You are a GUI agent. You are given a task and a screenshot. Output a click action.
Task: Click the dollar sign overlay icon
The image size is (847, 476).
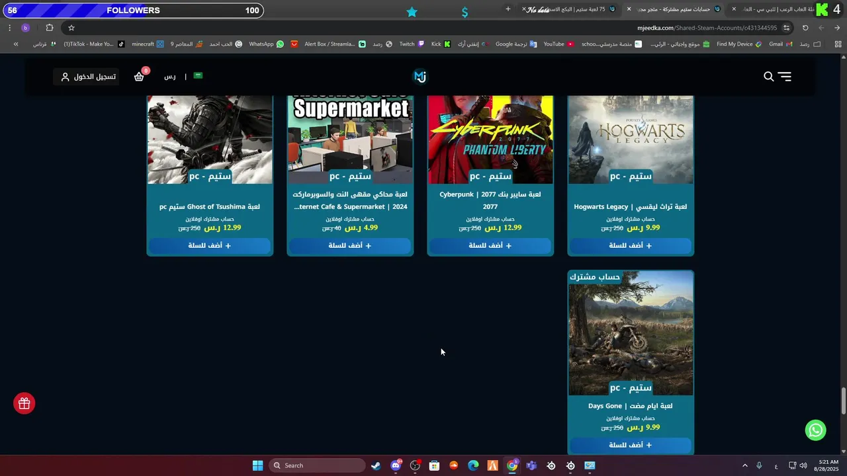pos(465,11)
